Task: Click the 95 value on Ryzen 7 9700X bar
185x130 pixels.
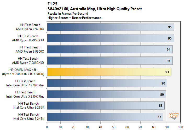Action: 170,27
